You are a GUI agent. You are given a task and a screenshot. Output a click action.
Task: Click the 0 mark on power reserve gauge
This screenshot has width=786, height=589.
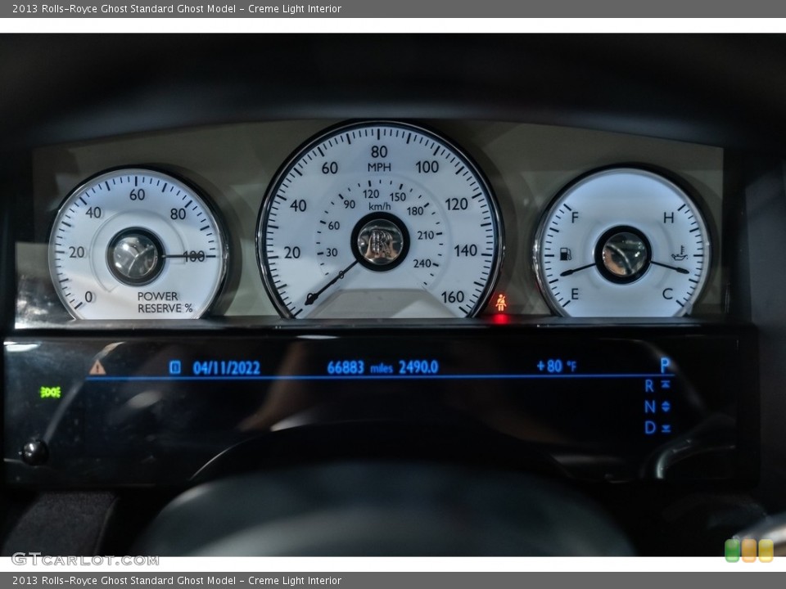point(88,297)
